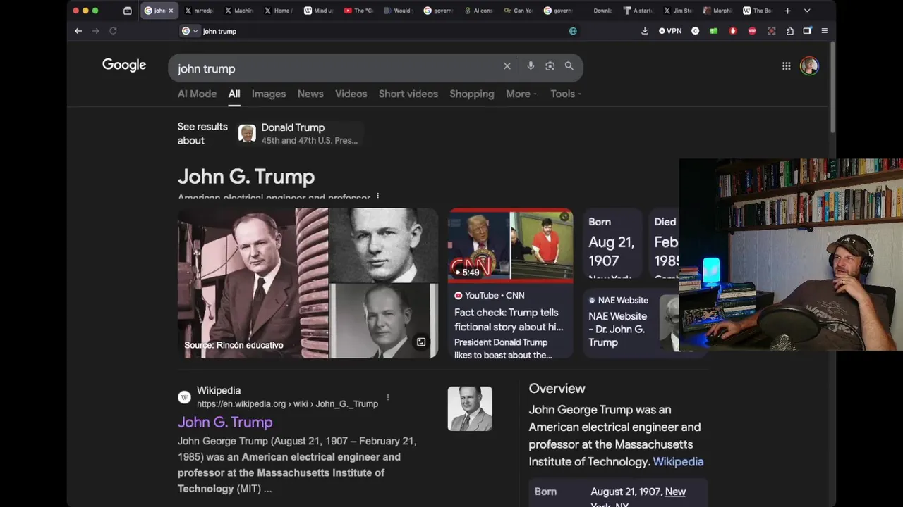Open the downloads icon in the toolbar
903x507 pixels.
(645, 31)
